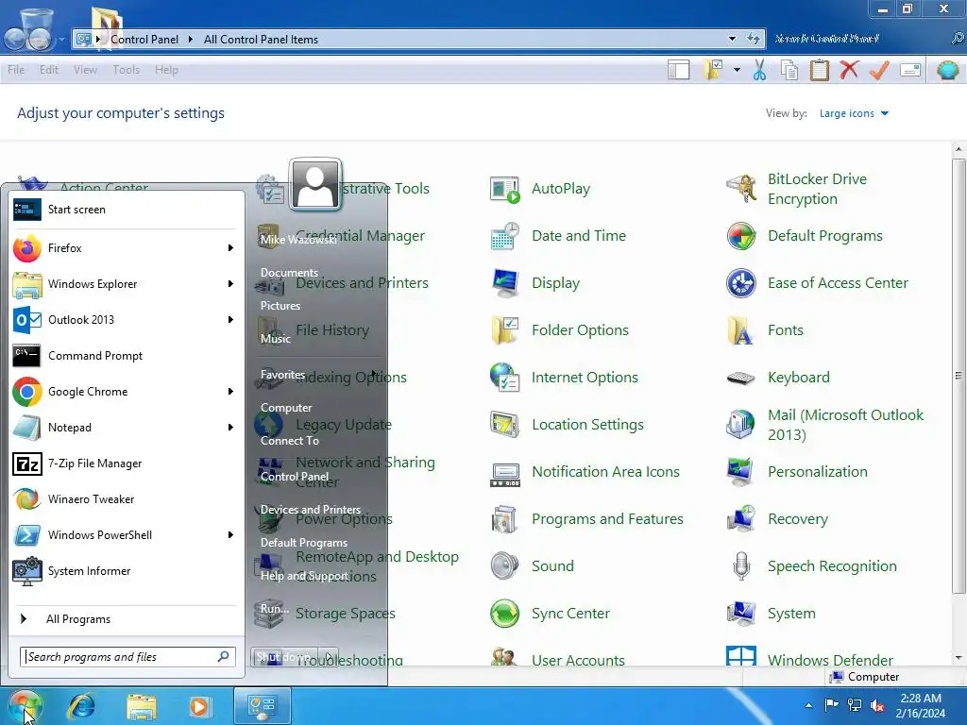Viewport: 967px width, 725px height.
Task: Open the View by Large icons dropdown
Action: coord(854,113)
